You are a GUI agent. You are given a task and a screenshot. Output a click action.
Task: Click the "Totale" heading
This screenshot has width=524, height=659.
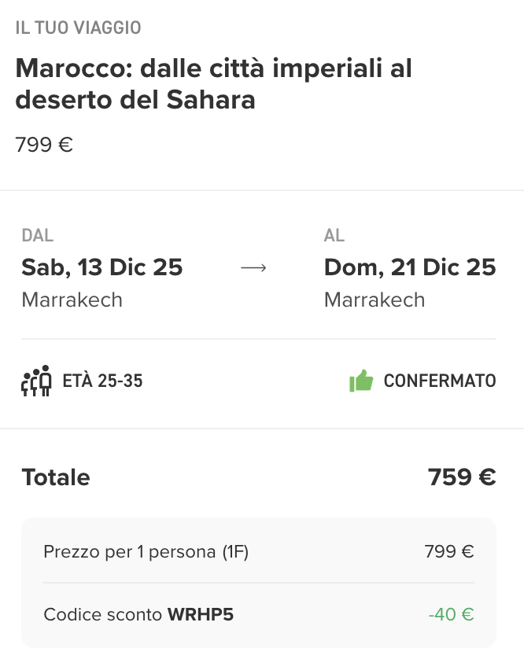(56, 477)
